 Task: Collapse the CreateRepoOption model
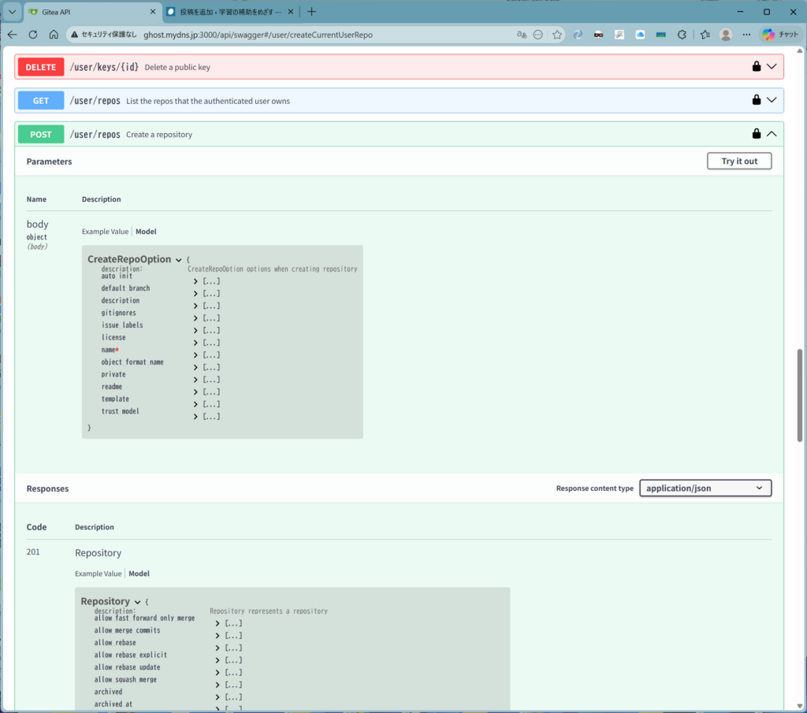[x=179, y=260]
